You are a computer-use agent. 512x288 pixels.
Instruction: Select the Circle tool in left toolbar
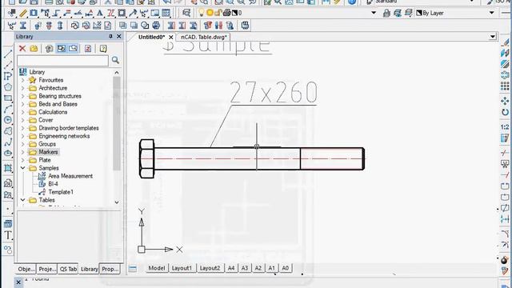coord(8,120)
